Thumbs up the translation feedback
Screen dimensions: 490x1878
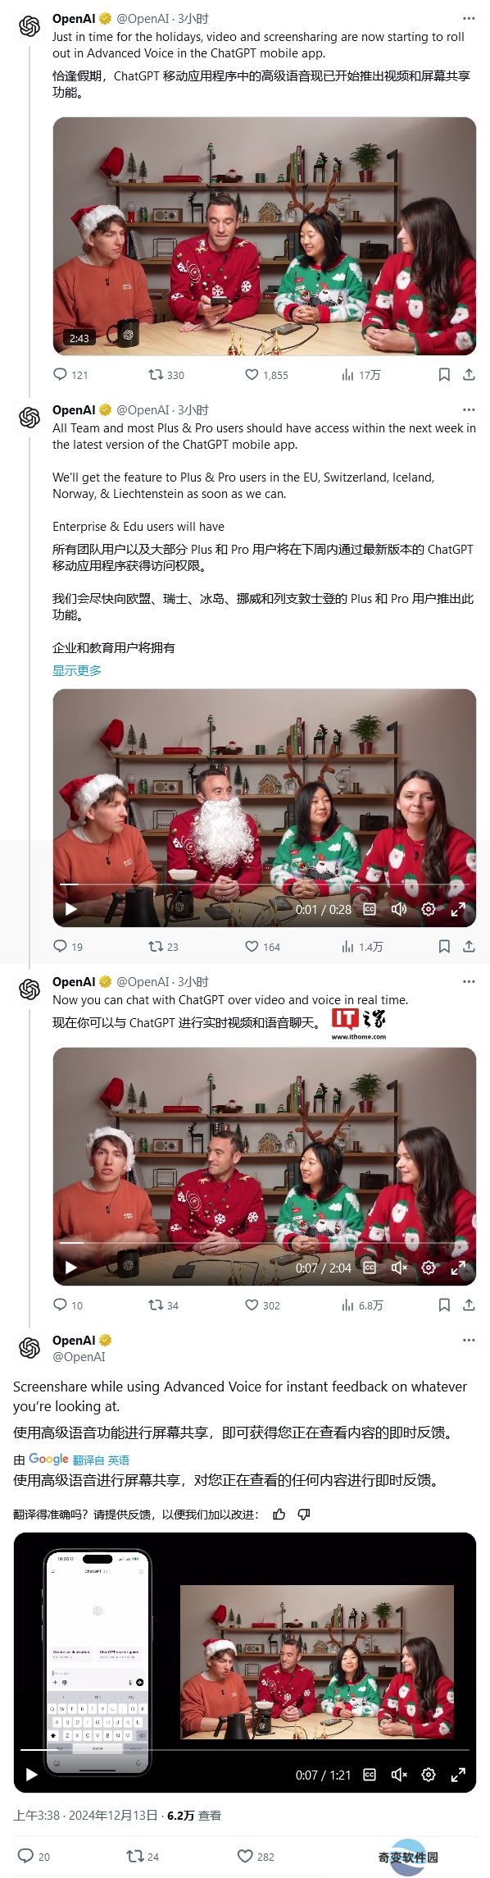(x=279, y=1515)
